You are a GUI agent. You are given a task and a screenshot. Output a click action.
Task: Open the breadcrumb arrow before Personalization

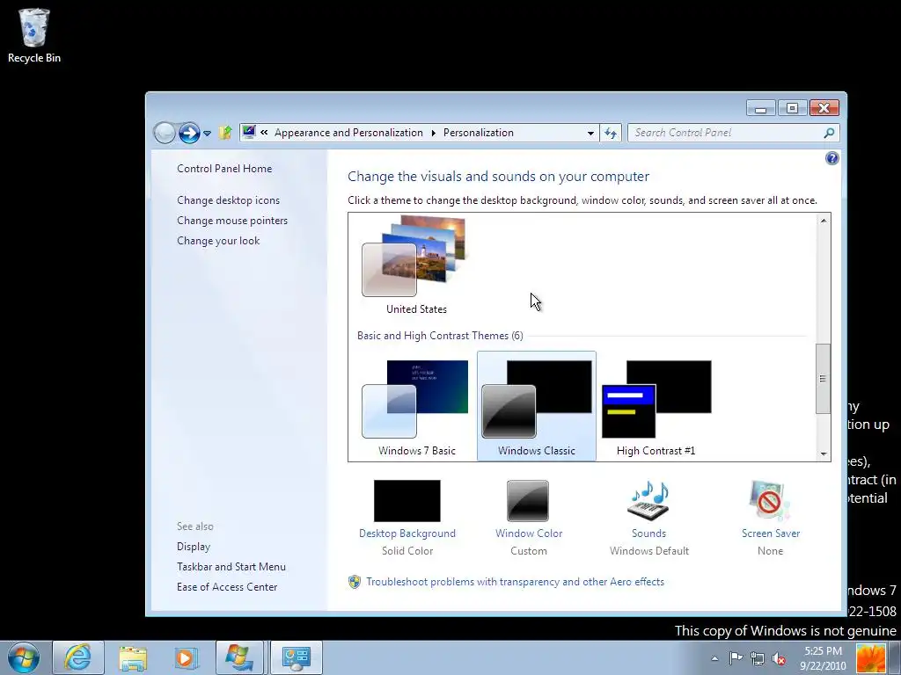pos(433,134)
